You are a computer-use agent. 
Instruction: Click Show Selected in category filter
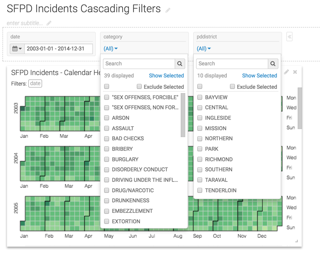pos(166,75)
